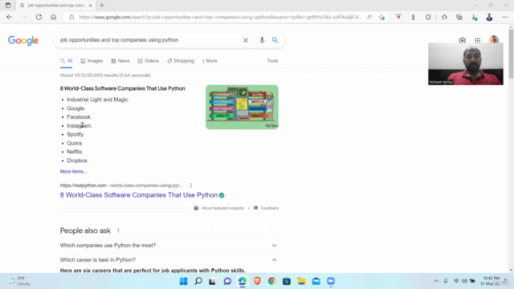Viewport: 514px width, 289px height.
Task: Open Microsoft Store from taskbar
Action: click(x=287, y=281)
